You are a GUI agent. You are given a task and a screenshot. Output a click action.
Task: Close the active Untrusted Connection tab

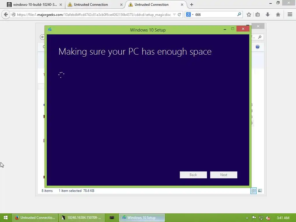click(182, 5)
